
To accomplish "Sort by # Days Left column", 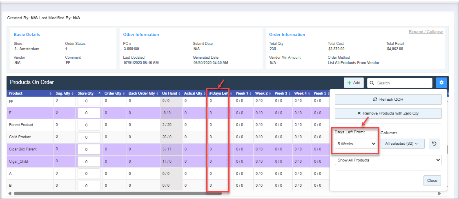I will (219, 93).
